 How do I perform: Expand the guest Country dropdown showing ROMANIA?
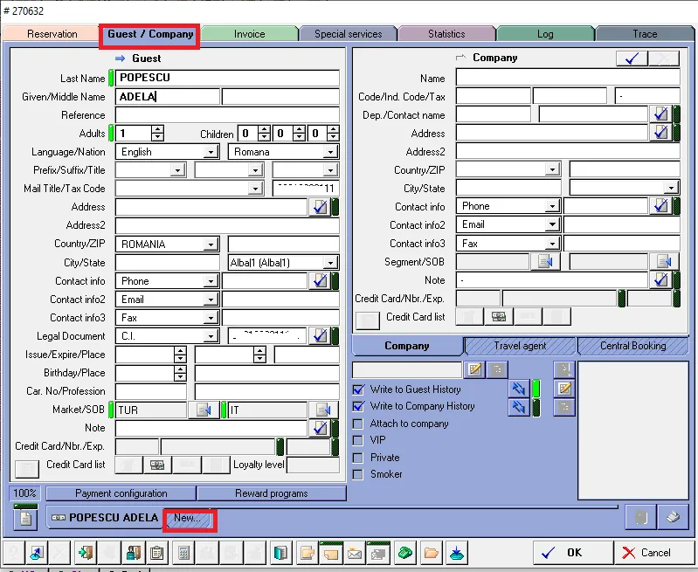211,245
